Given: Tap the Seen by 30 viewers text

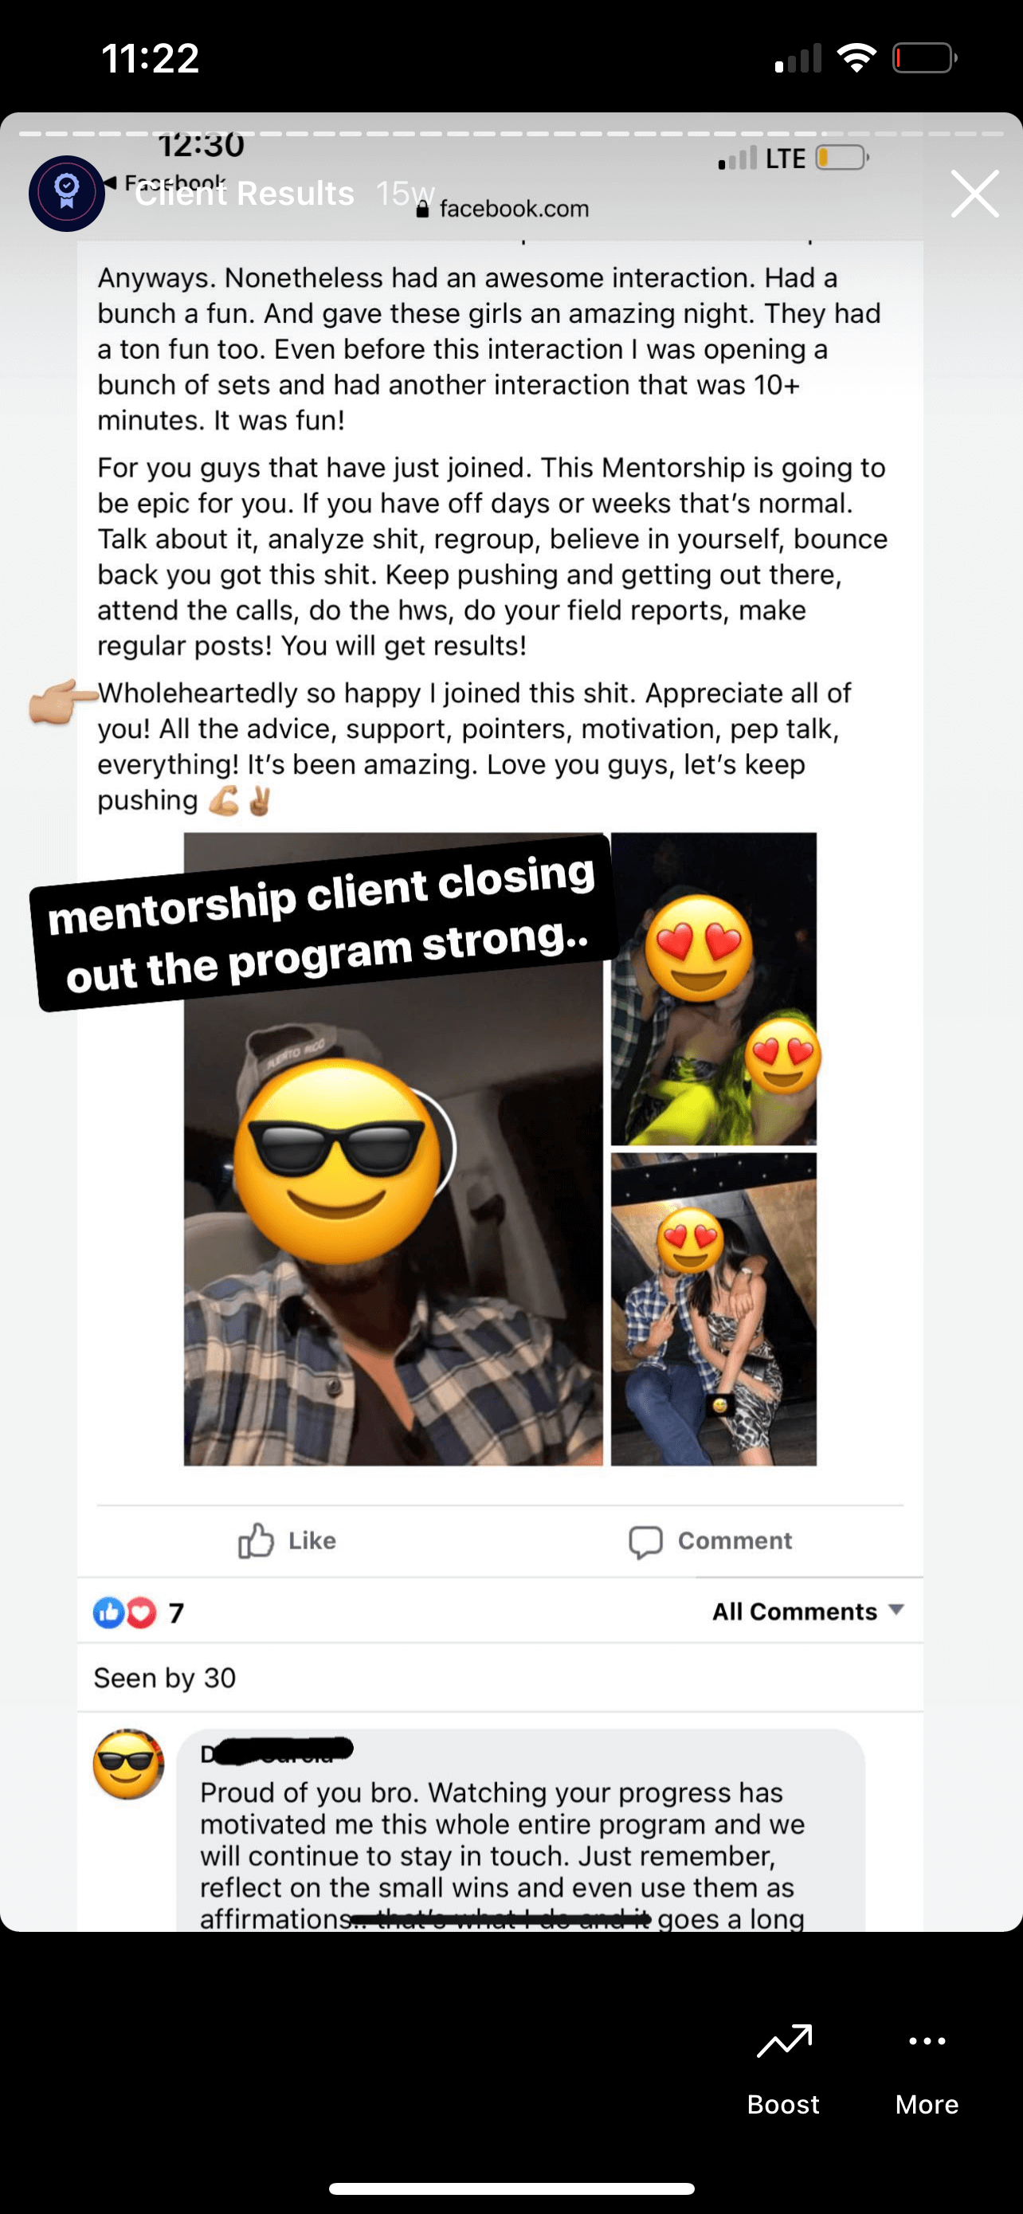Looking at the screenshot, I should point(165,1678).
